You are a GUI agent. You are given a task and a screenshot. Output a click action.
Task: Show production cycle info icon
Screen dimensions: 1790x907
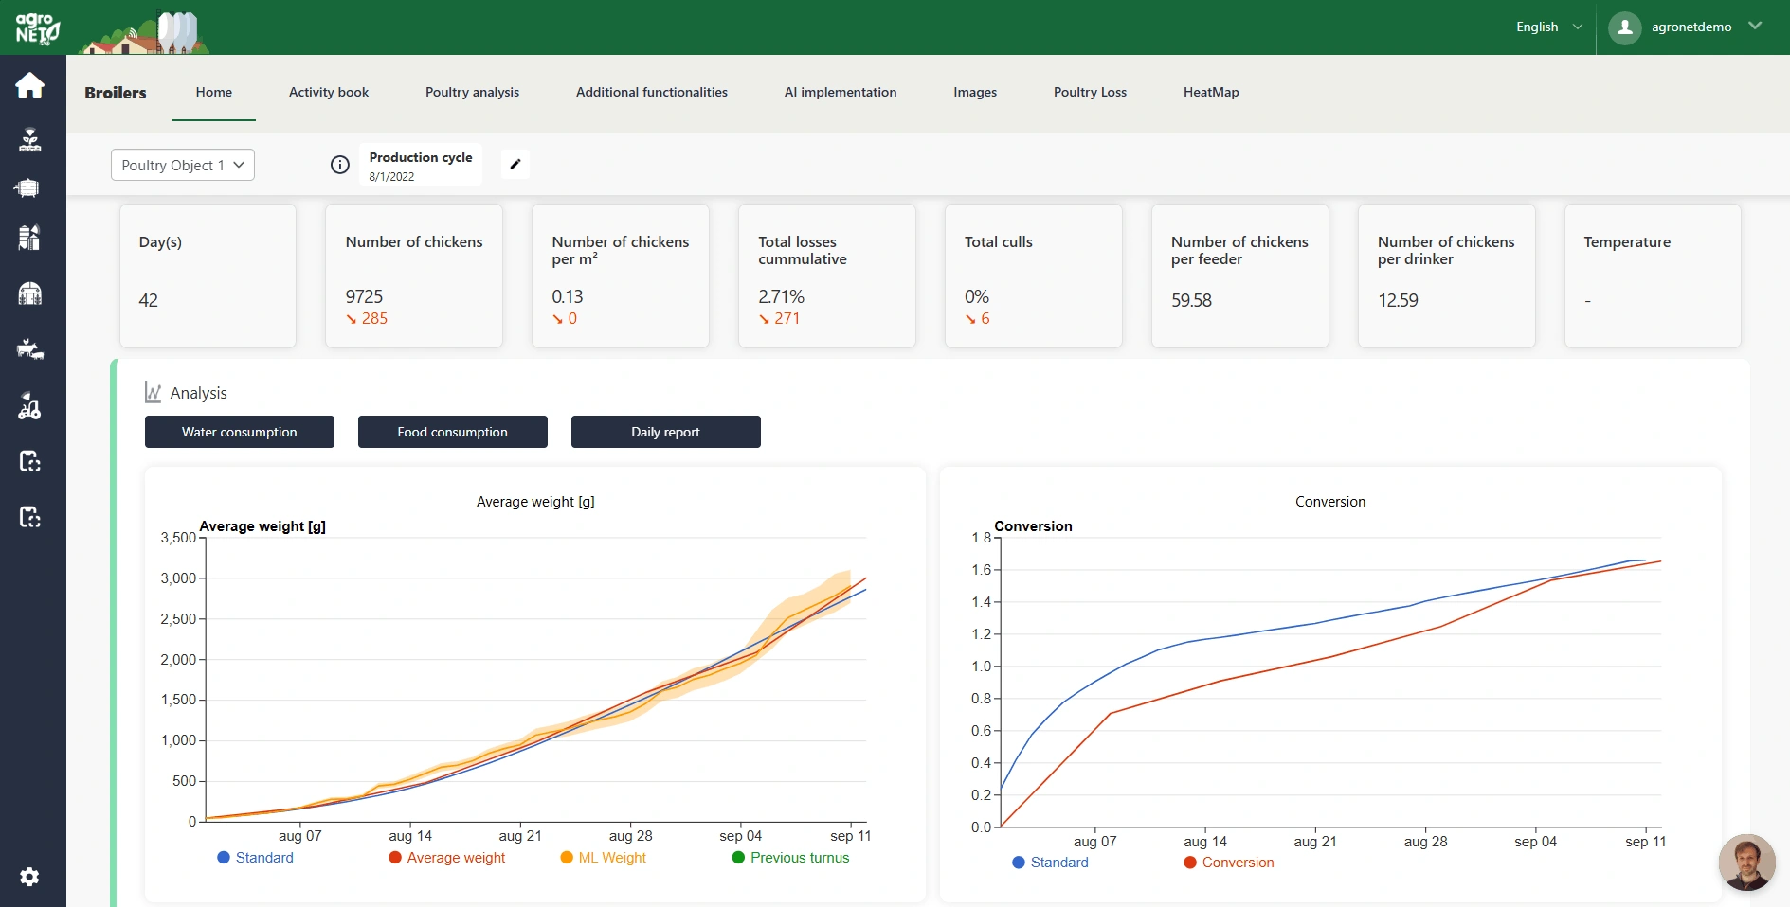pyautogui.click(x=339, y=165)
